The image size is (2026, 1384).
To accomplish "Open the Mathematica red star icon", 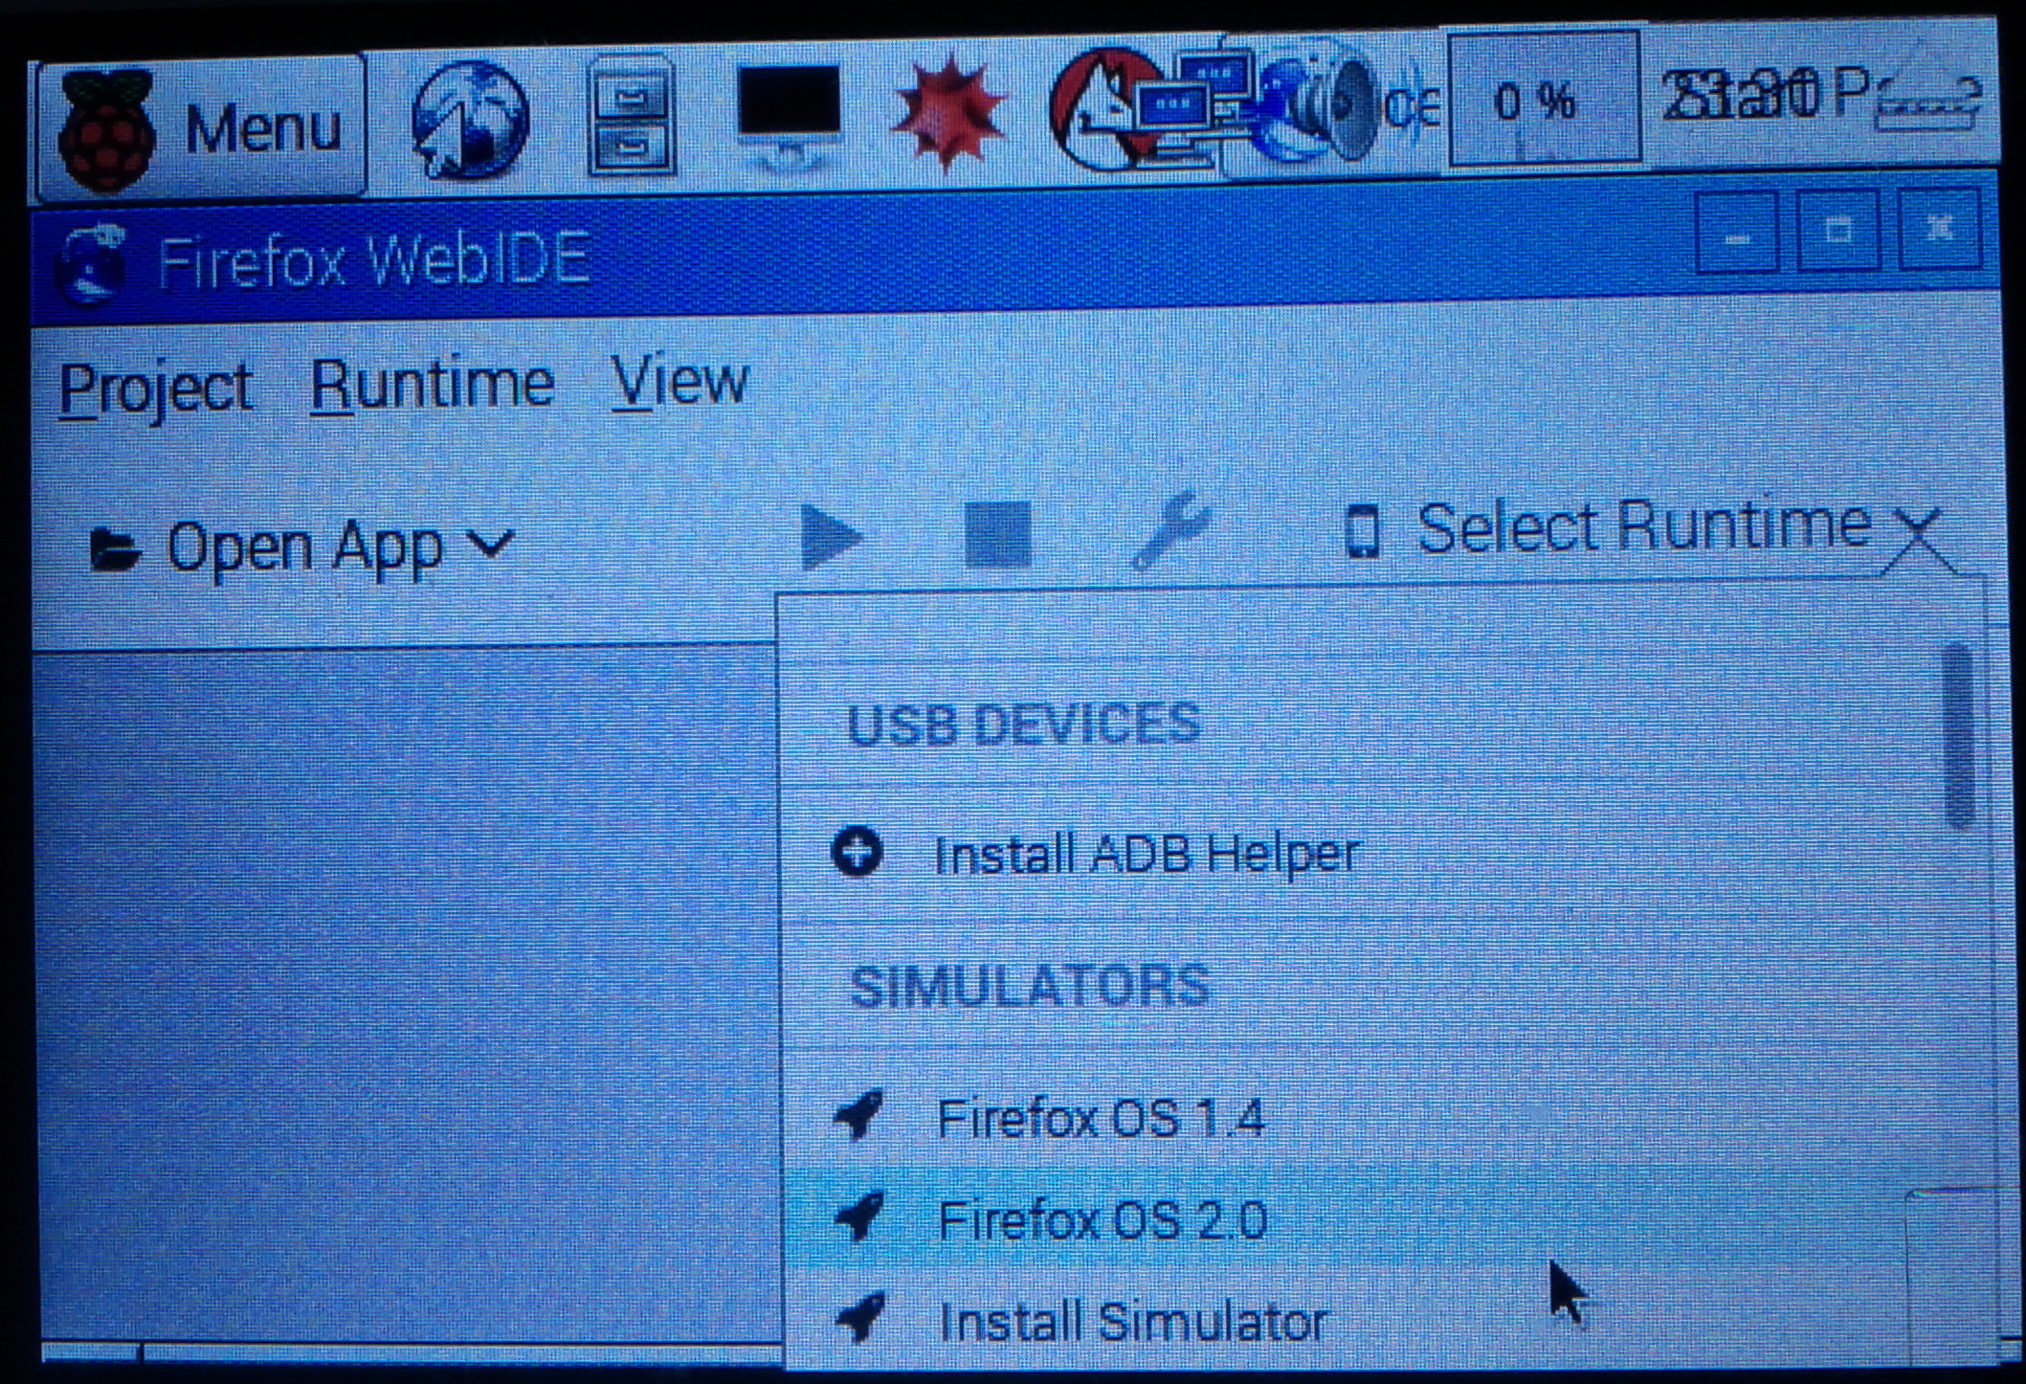I will click(x=949, y=113).
